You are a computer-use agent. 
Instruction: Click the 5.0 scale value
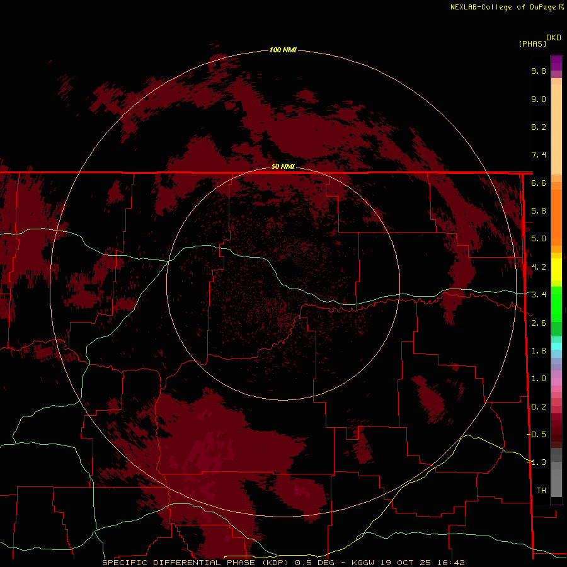[539, 239]
